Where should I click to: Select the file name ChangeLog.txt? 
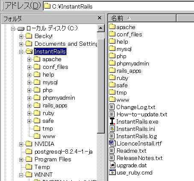[136, 107]
